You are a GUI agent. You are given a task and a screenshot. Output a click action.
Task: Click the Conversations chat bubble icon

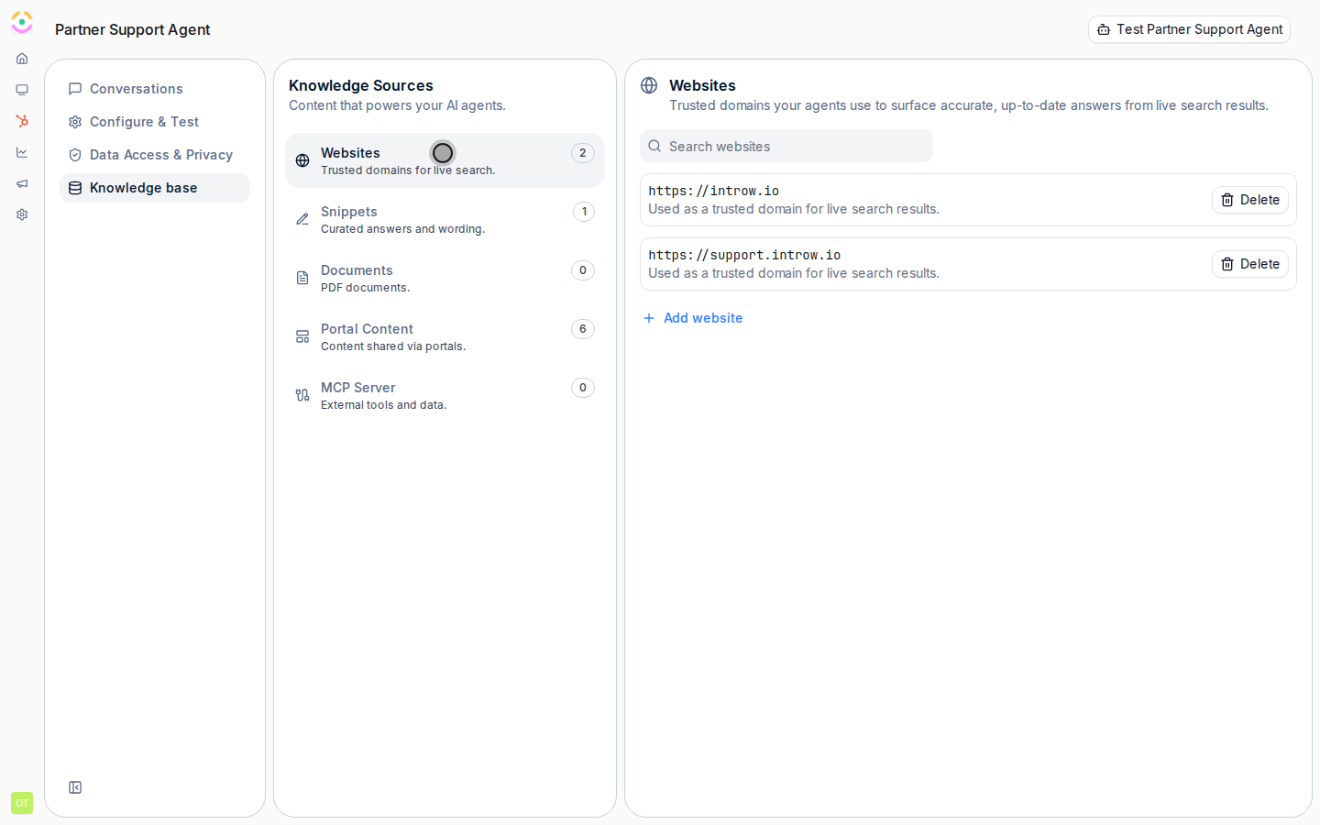(75, 89)
